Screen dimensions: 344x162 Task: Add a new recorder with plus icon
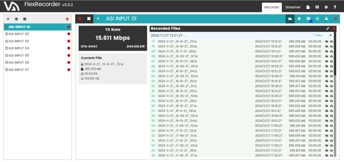pyautogui.click(x=8, y=19)
